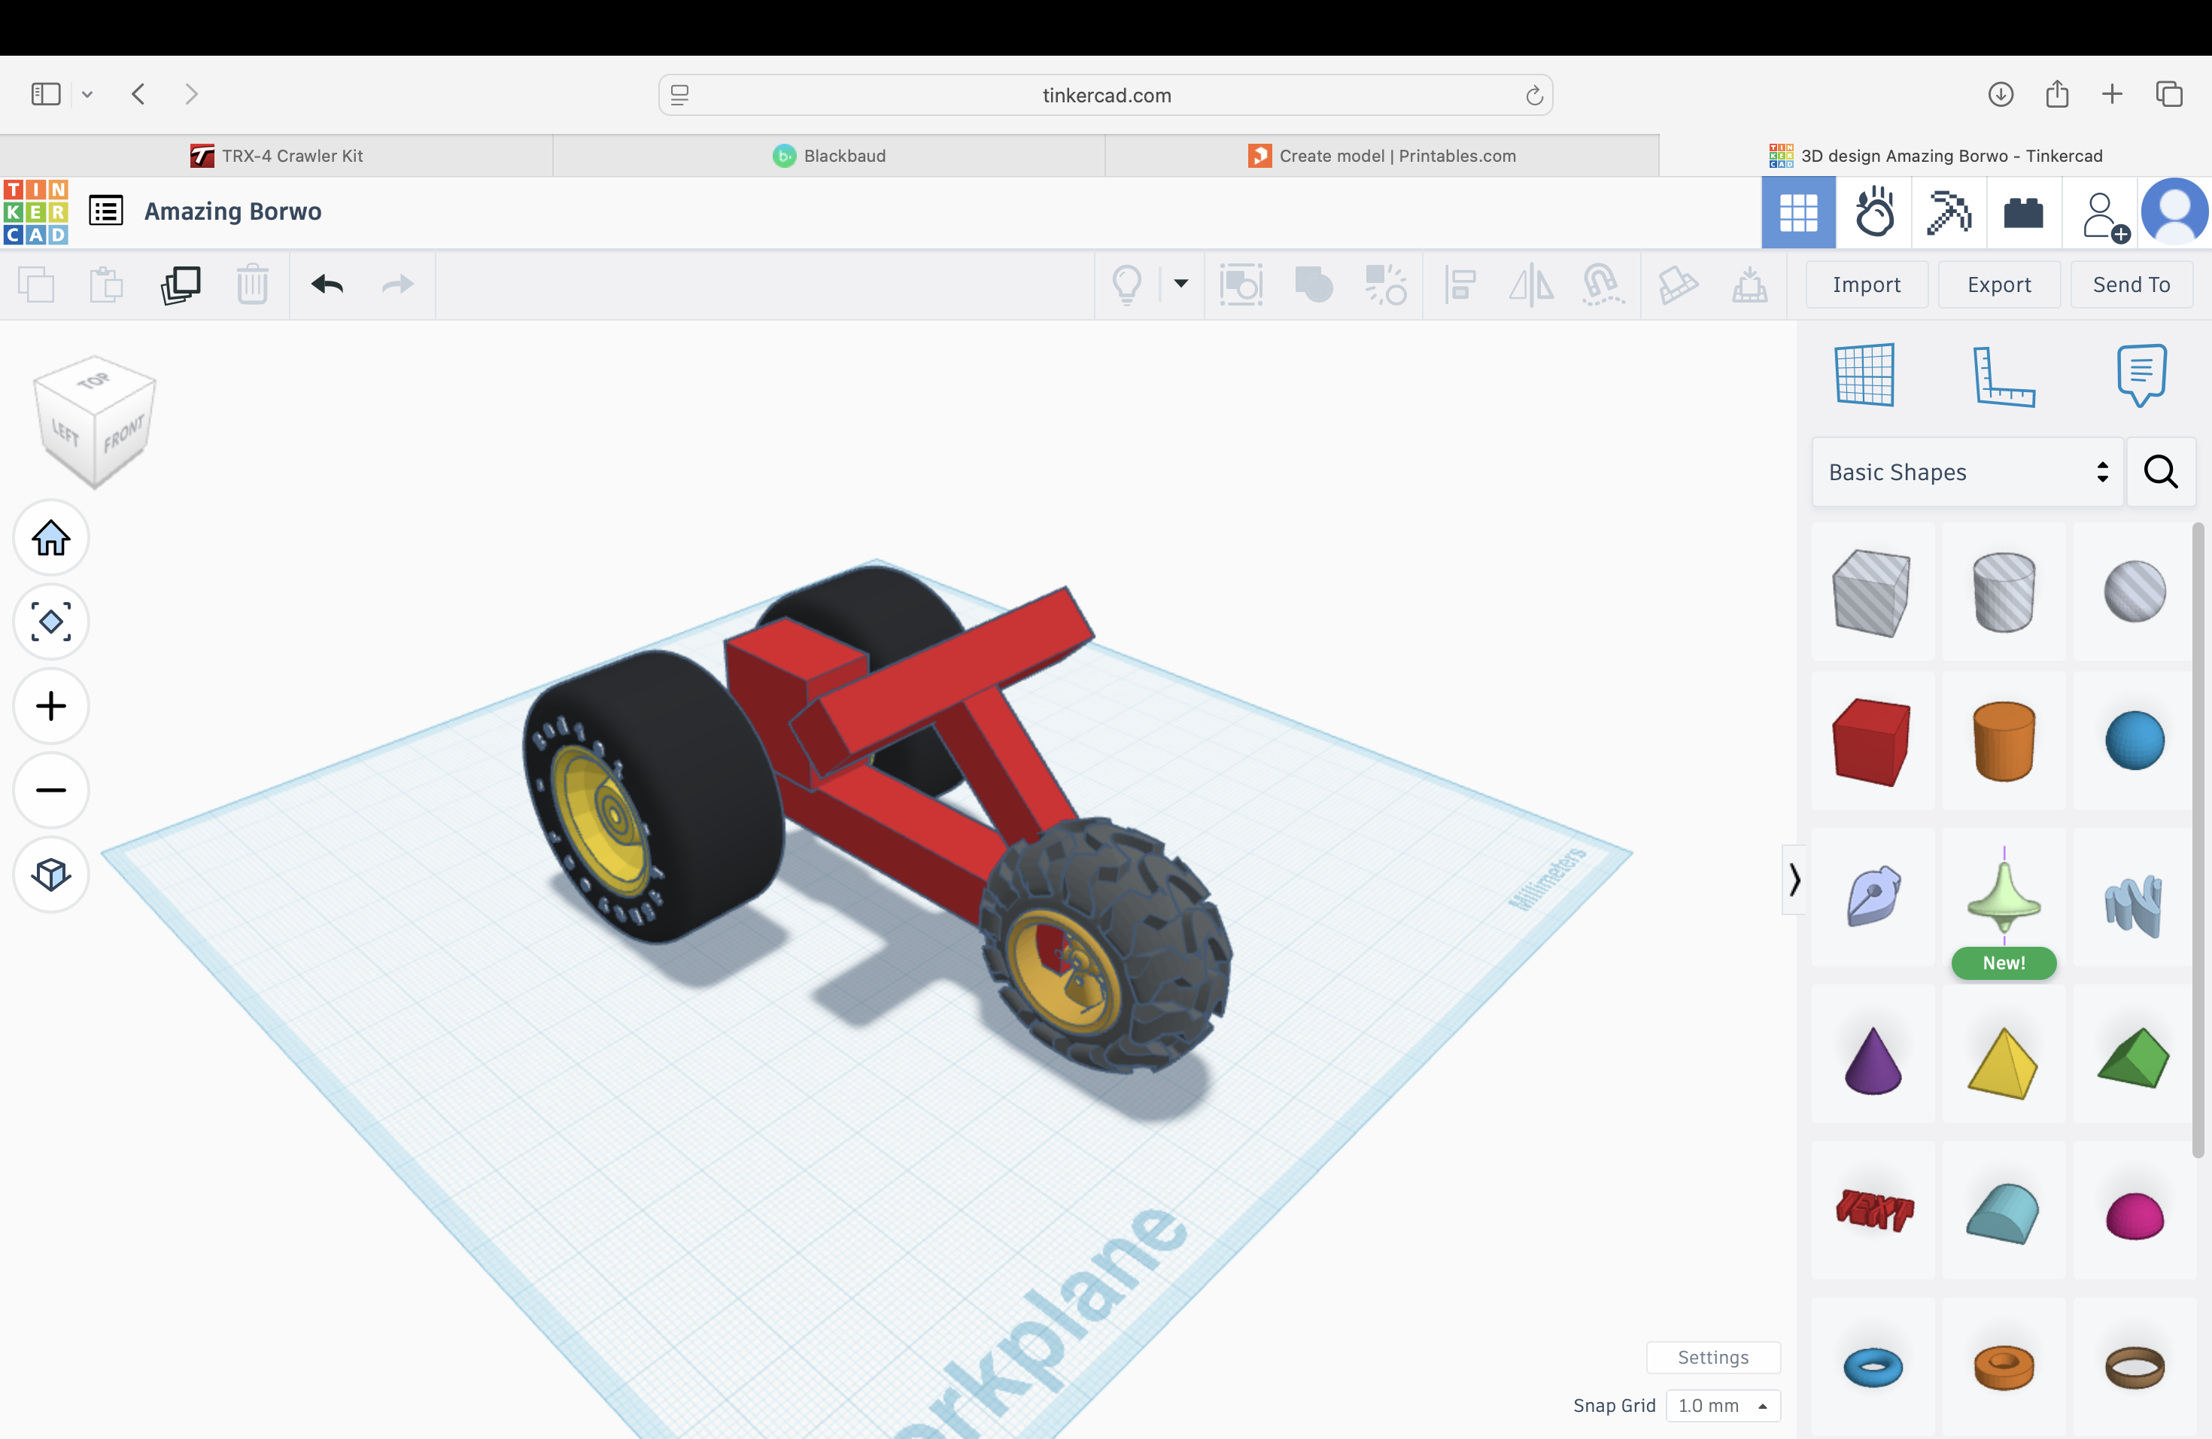Click the Paste icon in the toolbar
The image size is (2212, 1439).
pos(106,284)
